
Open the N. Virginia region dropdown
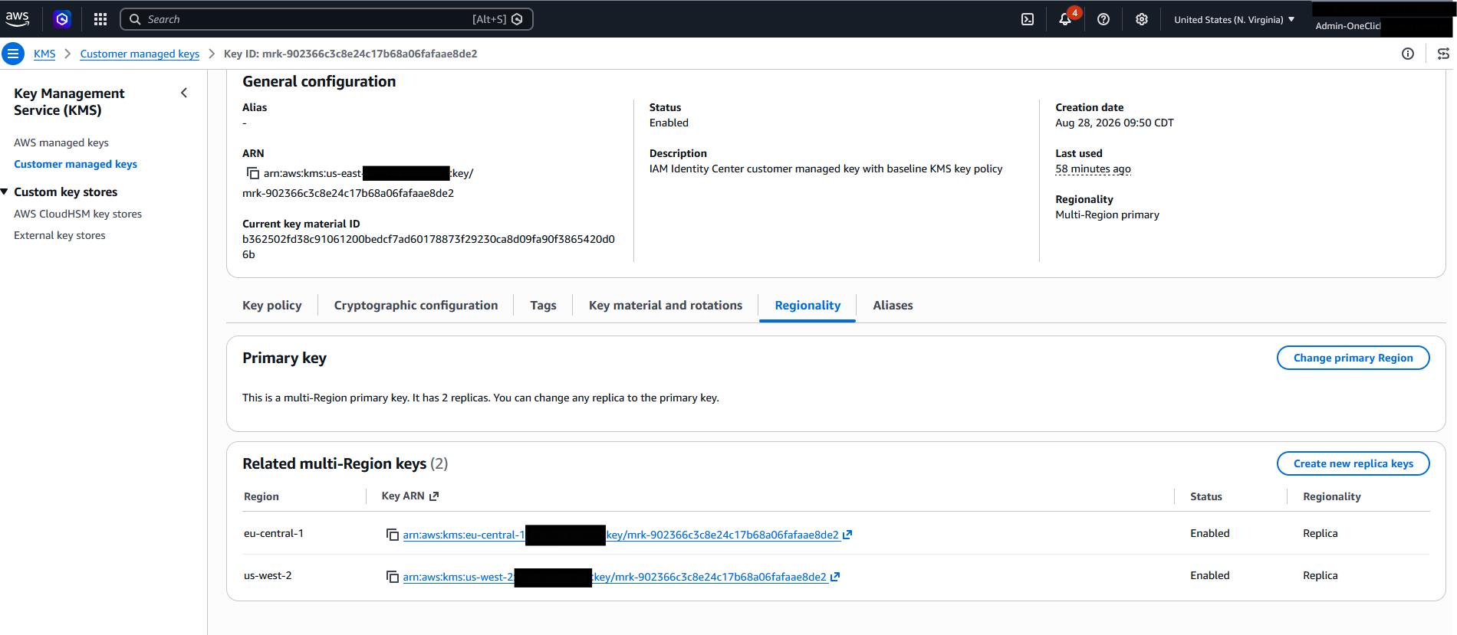pyautogui.click(x=1234, y=19)
